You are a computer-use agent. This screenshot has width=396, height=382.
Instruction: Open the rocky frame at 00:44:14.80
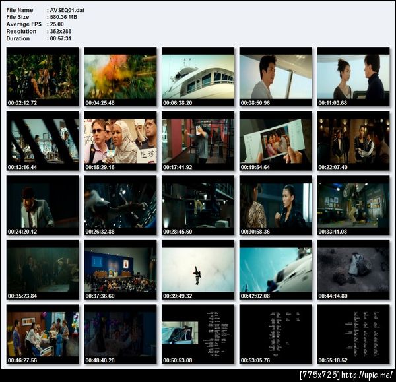(x=353, y=270)
